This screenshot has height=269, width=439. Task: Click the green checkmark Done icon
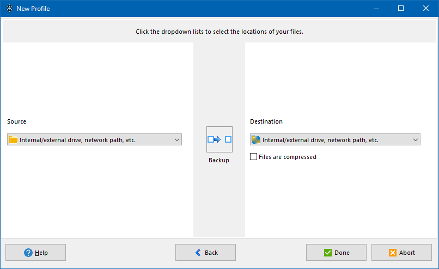point(328,253)
